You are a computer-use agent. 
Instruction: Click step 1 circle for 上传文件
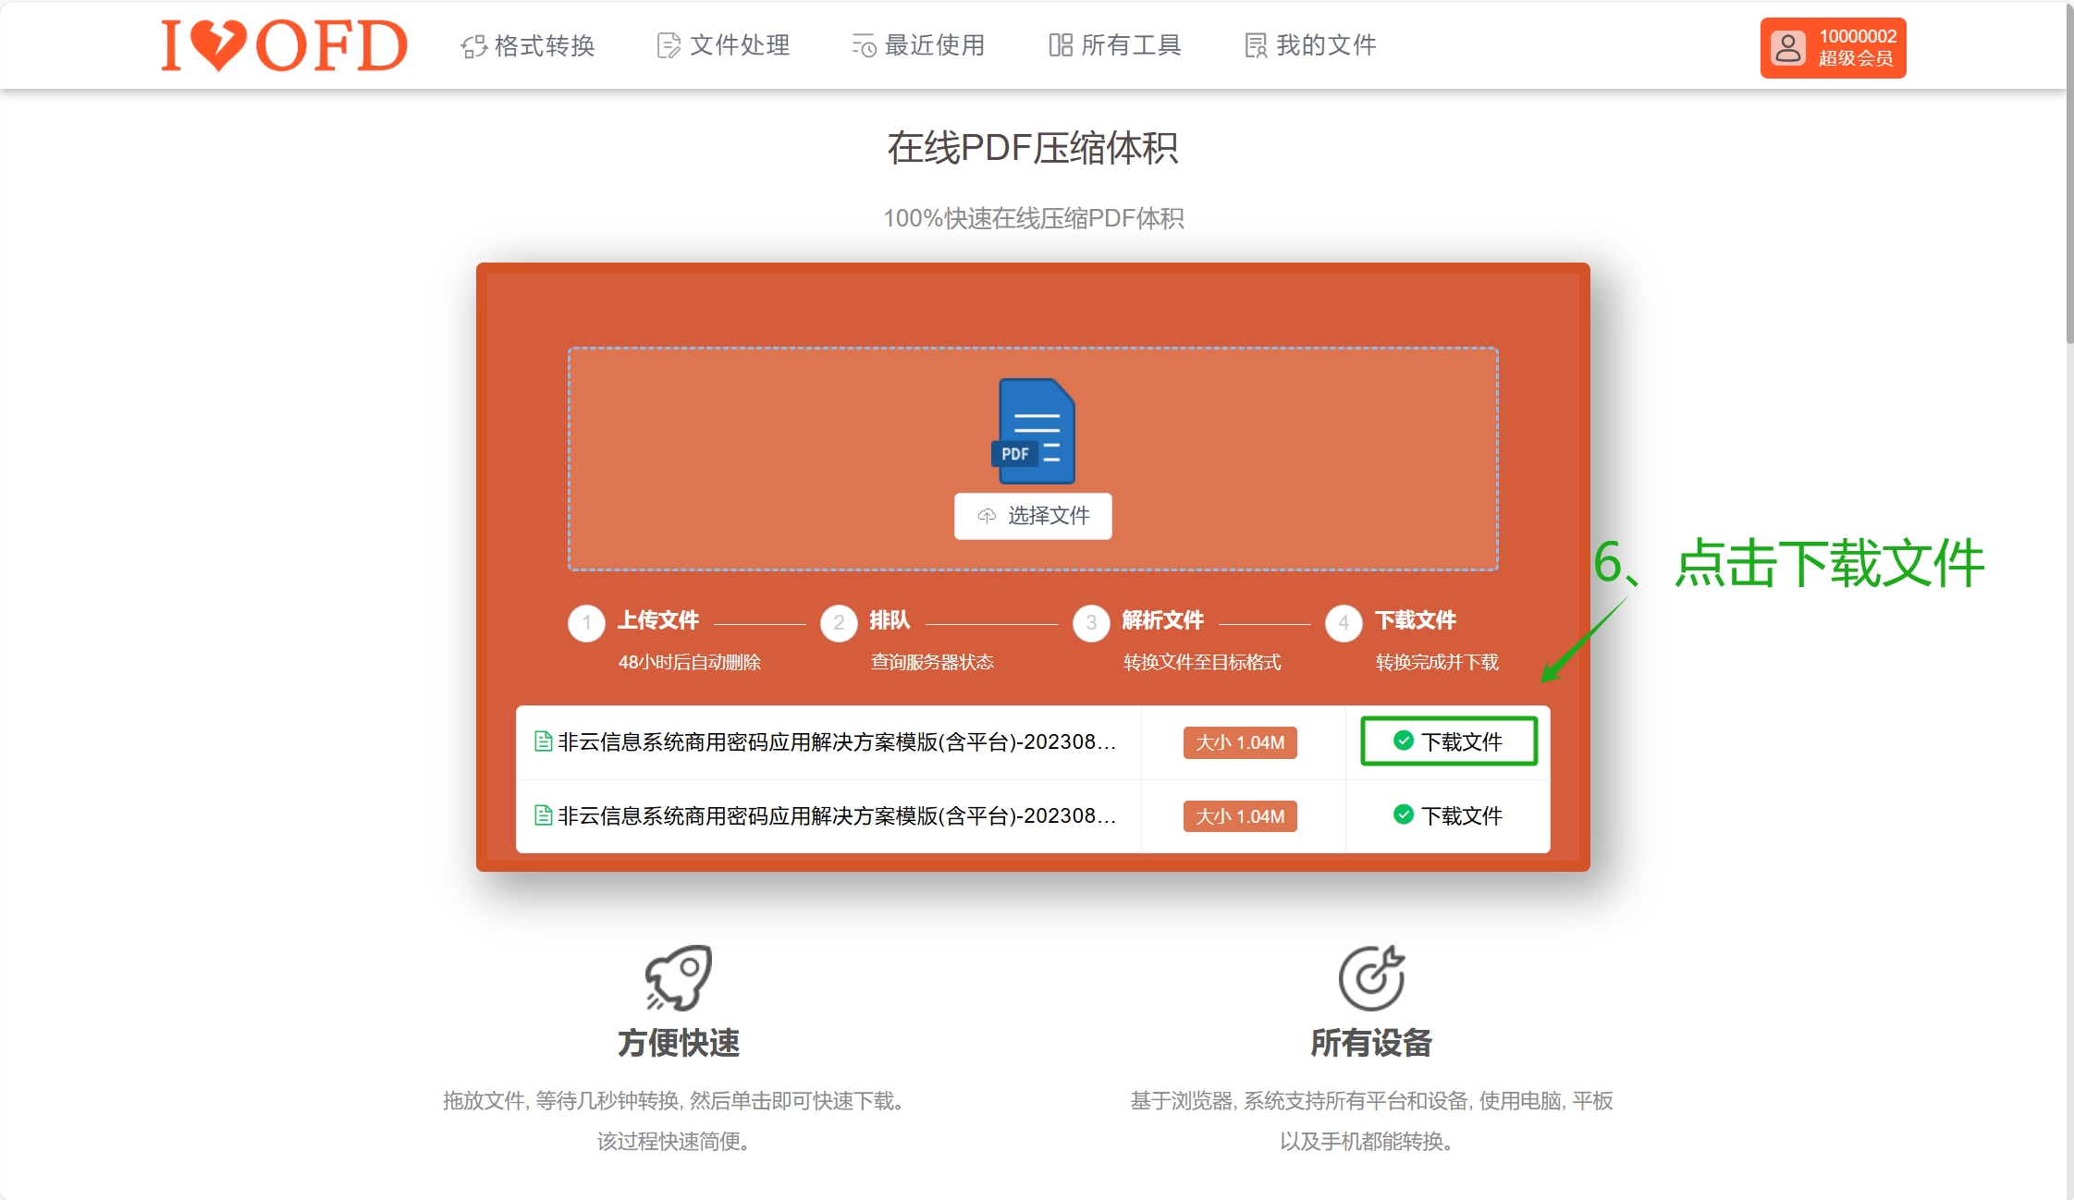point(586,623)
